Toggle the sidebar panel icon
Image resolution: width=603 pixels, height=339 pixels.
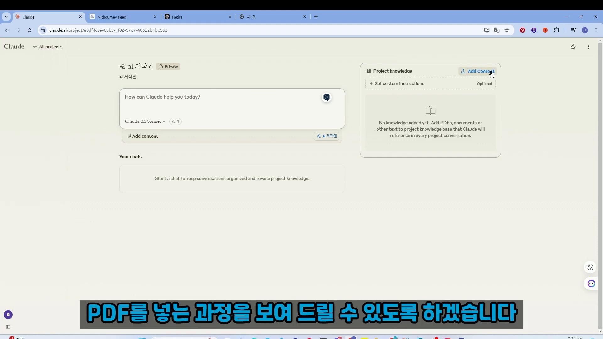coord(8,327)
